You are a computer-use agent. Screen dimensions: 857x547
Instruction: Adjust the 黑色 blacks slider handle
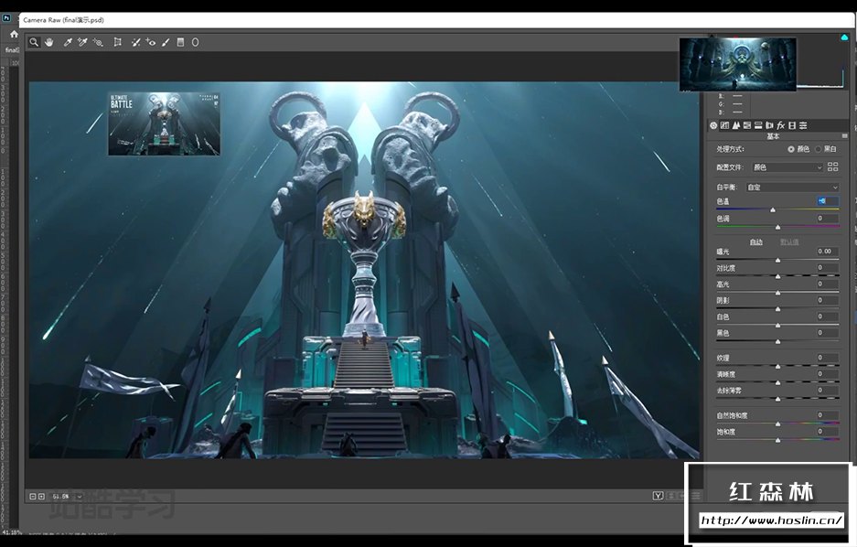point(777,341)
